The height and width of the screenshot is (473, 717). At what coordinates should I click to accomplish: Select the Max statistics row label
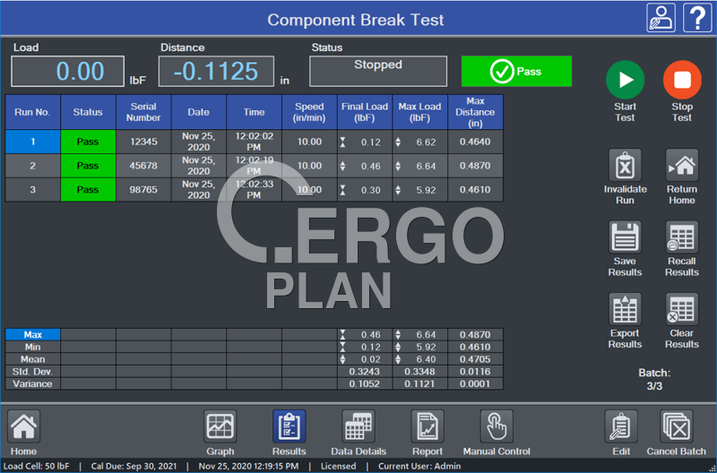(32, 334)
